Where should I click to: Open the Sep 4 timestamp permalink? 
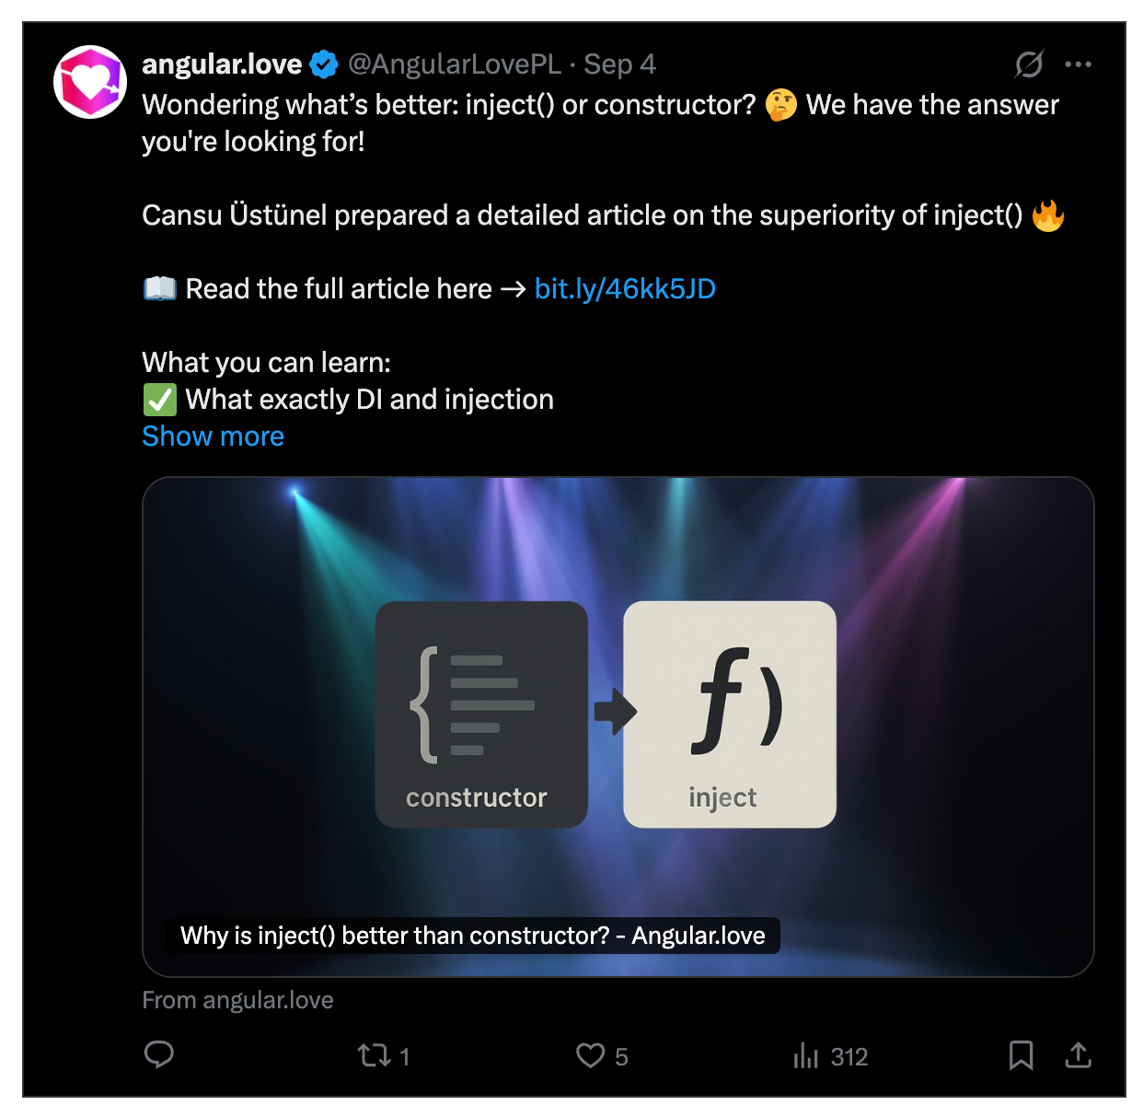(x=619, y=64)
